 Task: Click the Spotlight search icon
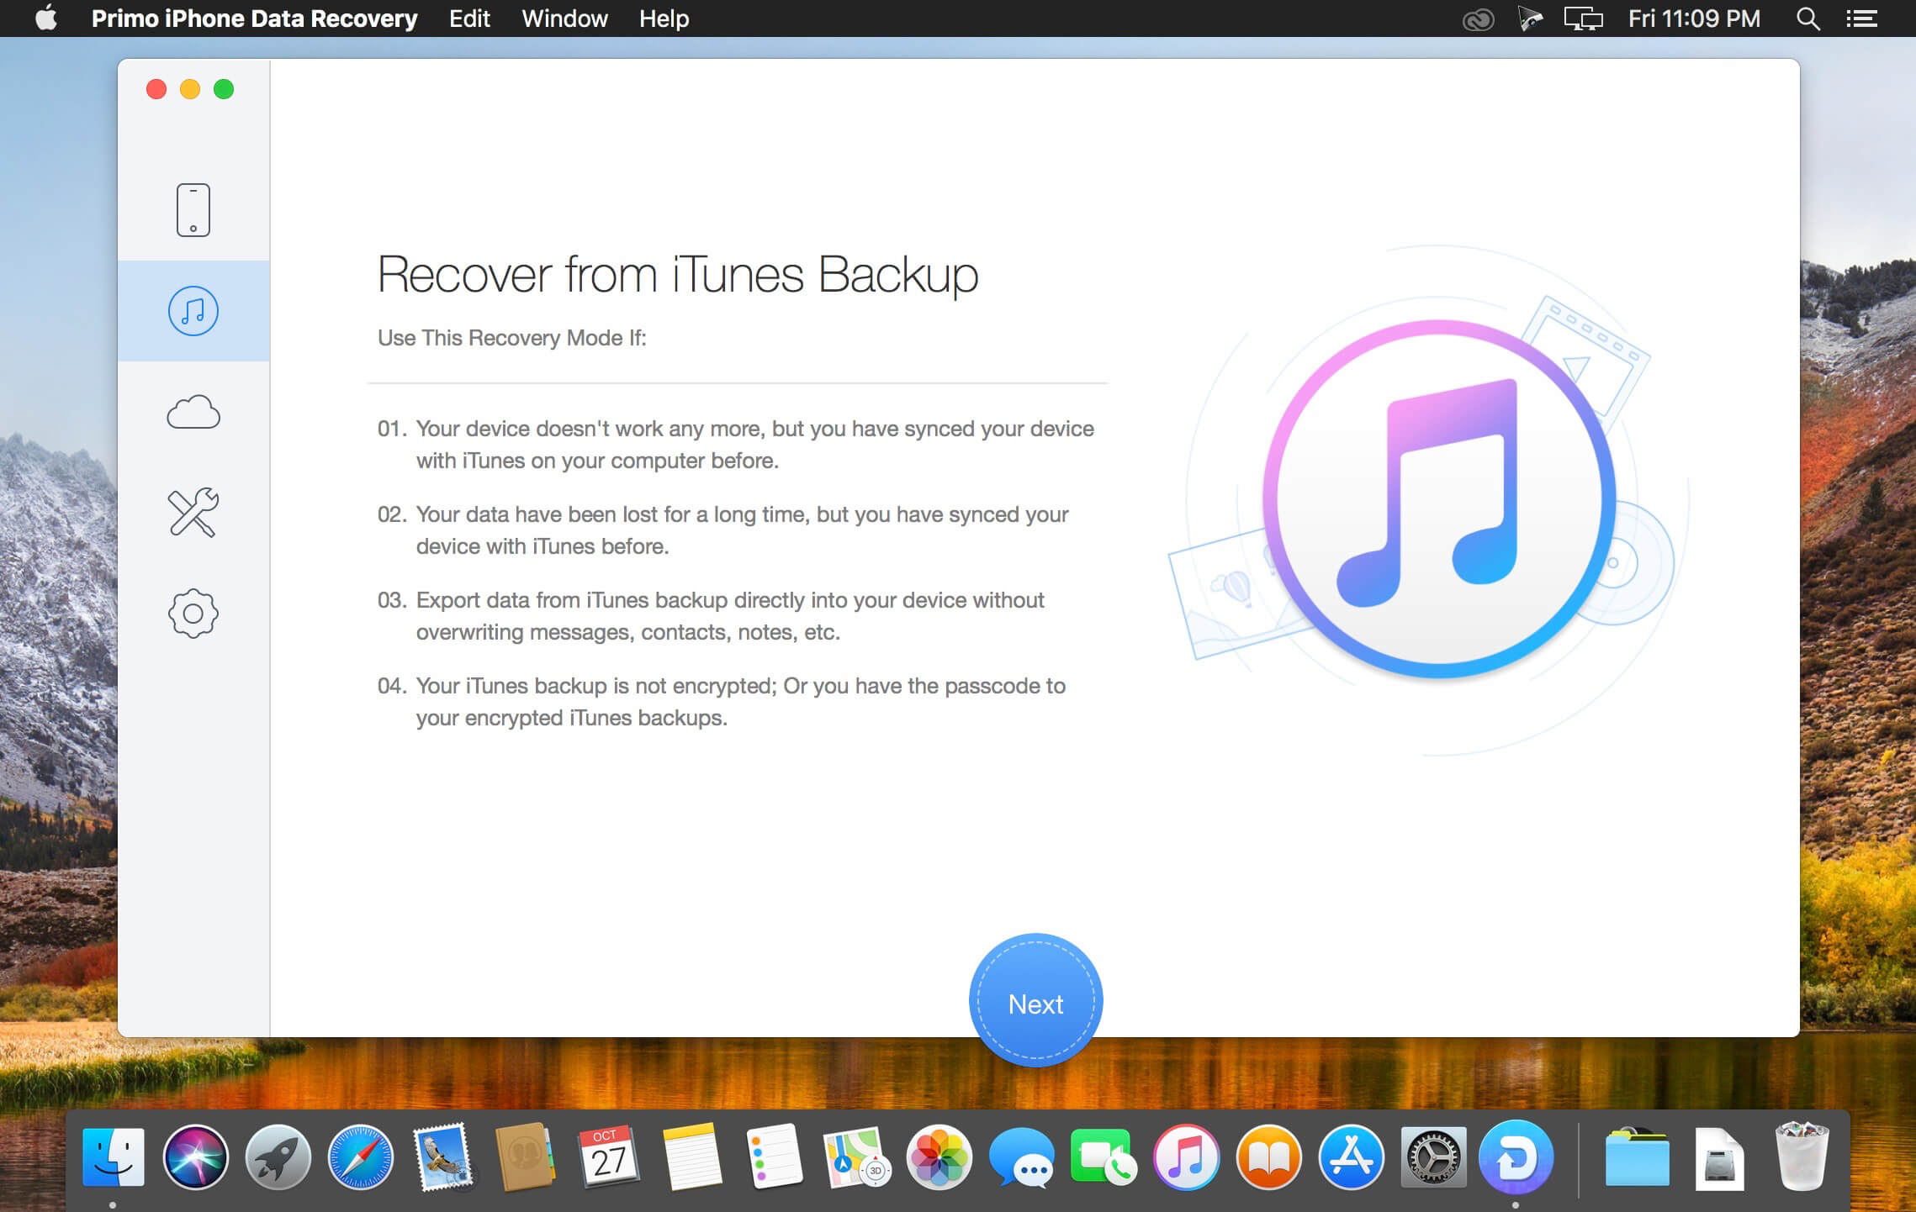tap(1807, 18)
